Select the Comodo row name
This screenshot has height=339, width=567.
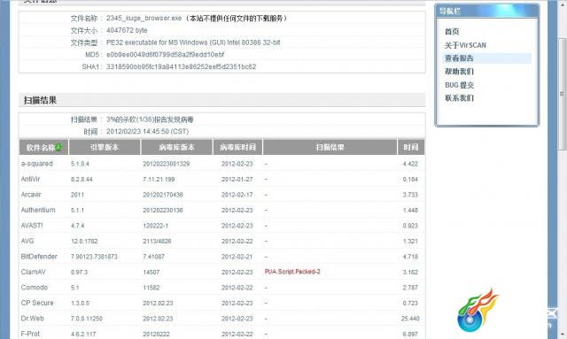tap(35, 288)
